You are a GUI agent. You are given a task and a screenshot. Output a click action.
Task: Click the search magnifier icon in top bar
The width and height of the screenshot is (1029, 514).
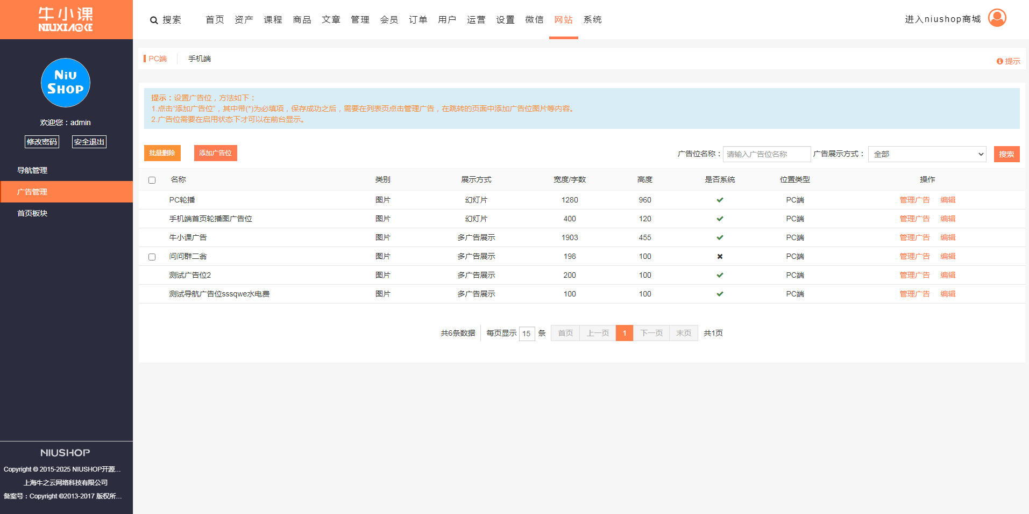pyautogui.click(x=154, y=20)
